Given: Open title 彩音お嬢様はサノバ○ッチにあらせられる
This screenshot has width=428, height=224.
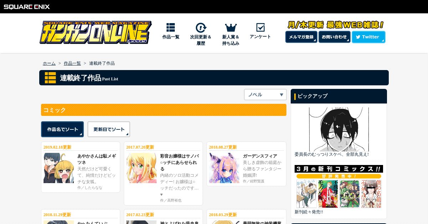Looking at the screenshot, I should click(x=179, y=162).
